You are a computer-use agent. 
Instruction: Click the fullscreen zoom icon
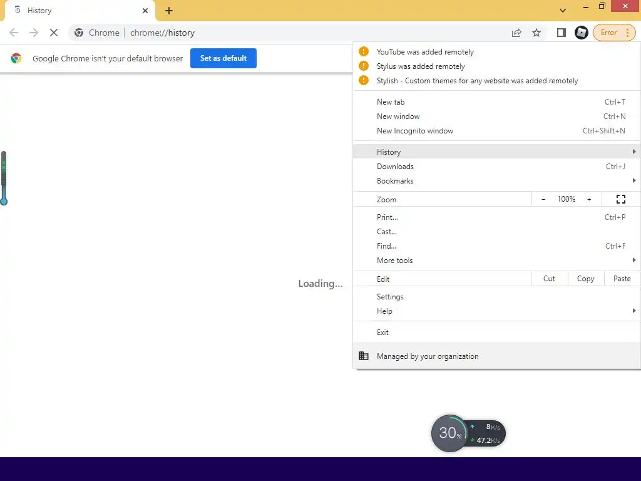click(x=620, y=199)
